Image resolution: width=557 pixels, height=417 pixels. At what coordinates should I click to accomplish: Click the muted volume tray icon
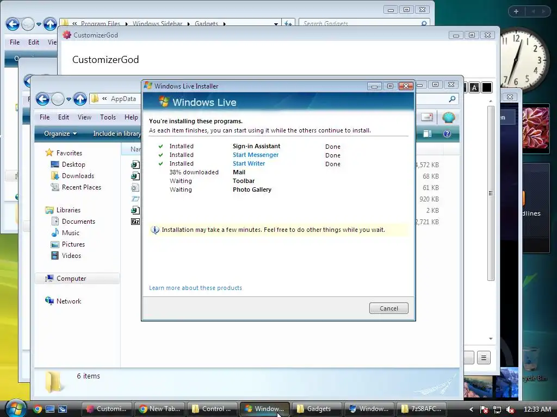(510, 409)
